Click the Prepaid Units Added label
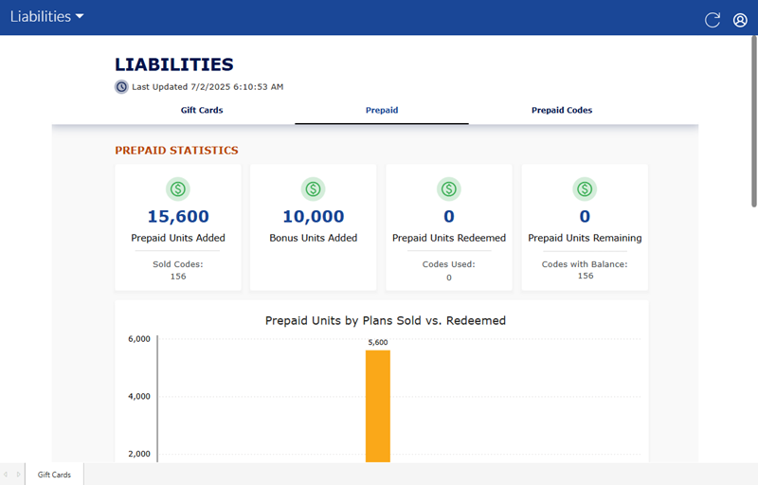This screenshot has width=758, height=485. click(178, 238)
